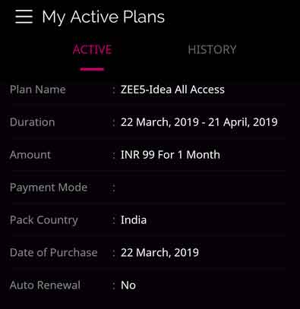Click the Payment Mode label
The image size is (300, 309).
tap(49, 188)
